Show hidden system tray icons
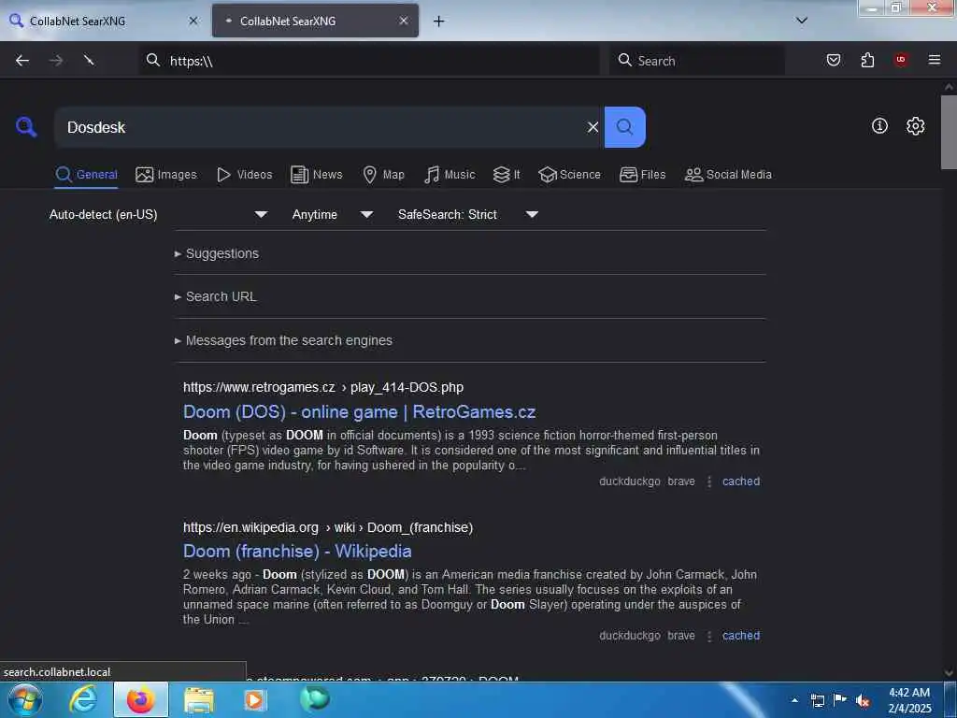957x718 pixels. coord(794,700)
